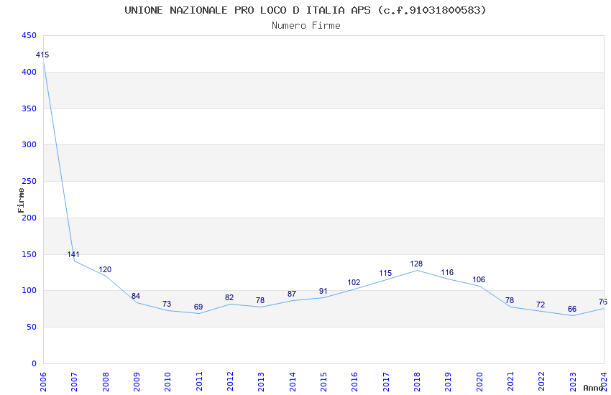Click the y-axis value 50
The width and height of the screenshot is (611, 395).
coord(32,327)
